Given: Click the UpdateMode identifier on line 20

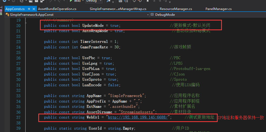Looking at the screenshot, I should pos(93,26).
